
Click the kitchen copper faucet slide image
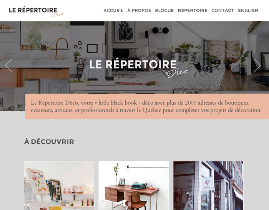click(x=35, y=54)
